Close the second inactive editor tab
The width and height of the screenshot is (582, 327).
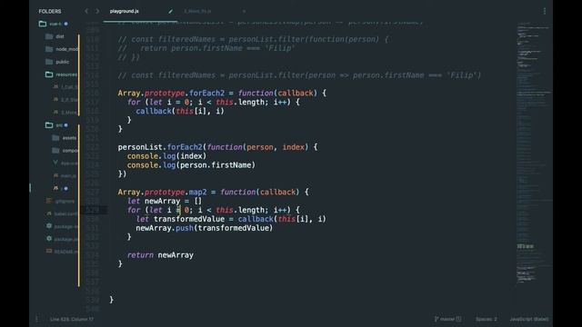pos(244,12)
